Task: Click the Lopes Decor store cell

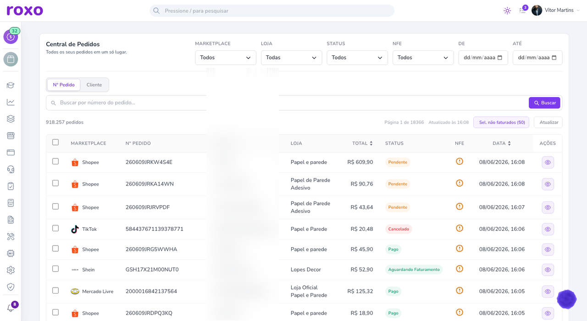Action: (x=306, y=270)
